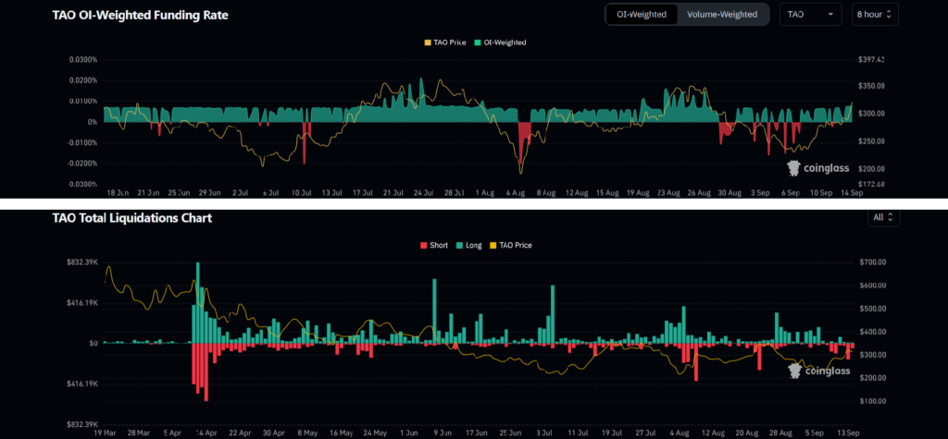Screen dimensions: 948x439
Task: Click the TAO OI-Weighted Funding Rate title
Action: 141,16
